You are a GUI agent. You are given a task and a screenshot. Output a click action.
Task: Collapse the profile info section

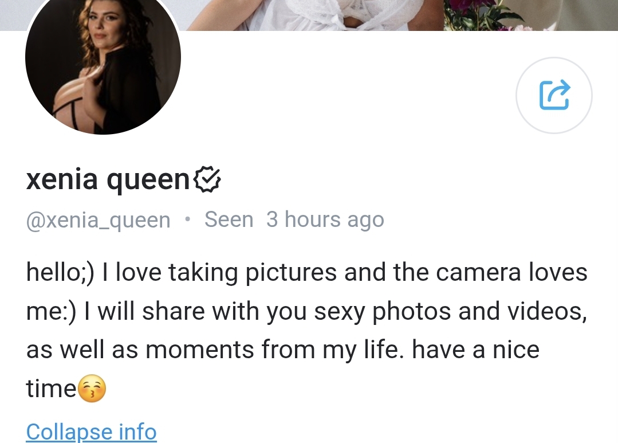(x=91, y=432)
